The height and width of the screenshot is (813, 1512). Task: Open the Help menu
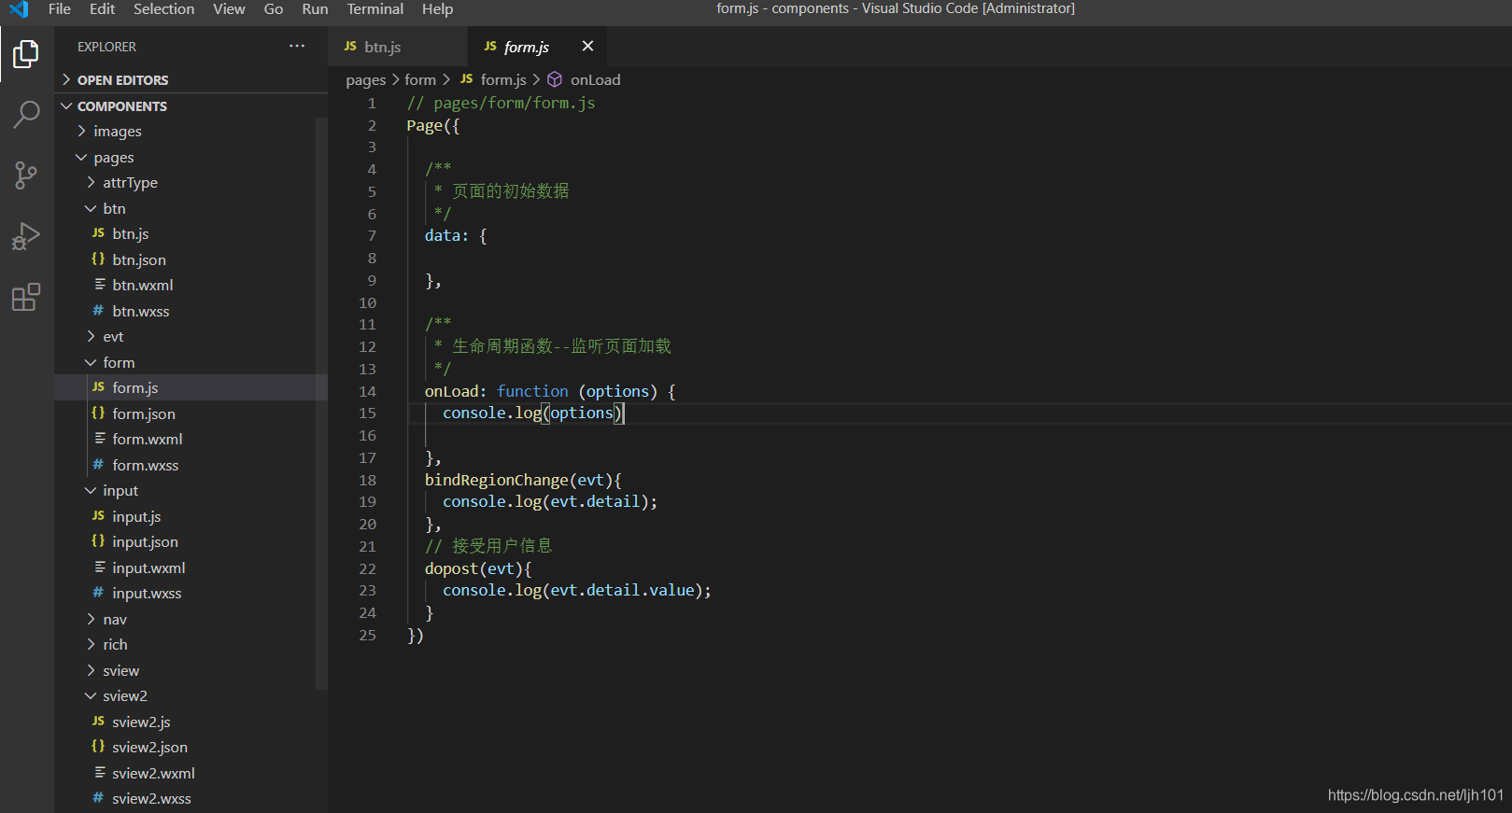coord(437,9)
